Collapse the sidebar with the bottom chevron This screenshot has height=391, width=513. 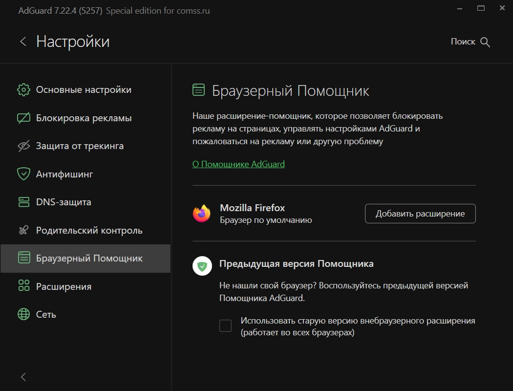pos(23,377)
